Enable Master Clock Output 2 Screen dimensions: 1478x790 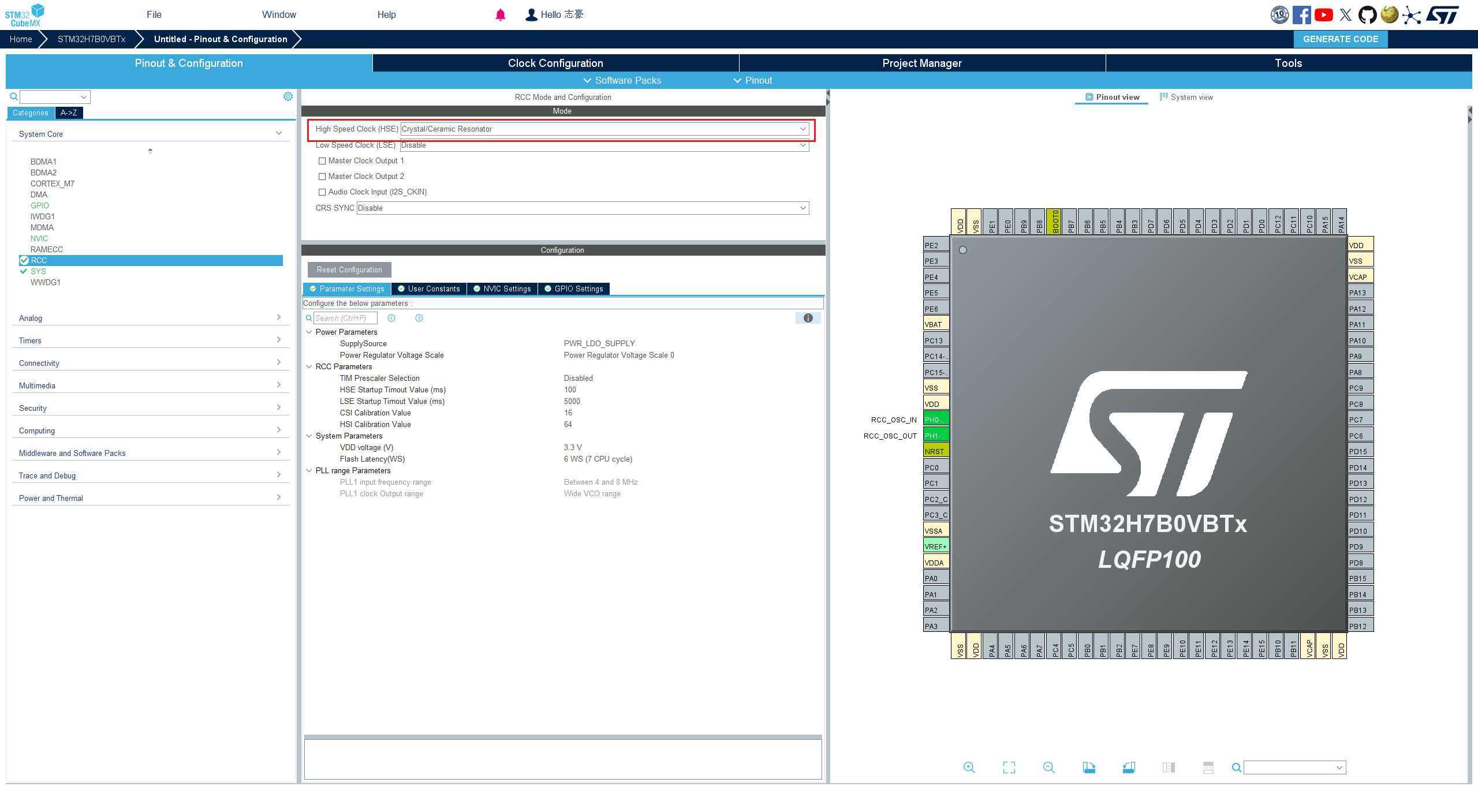322,176
